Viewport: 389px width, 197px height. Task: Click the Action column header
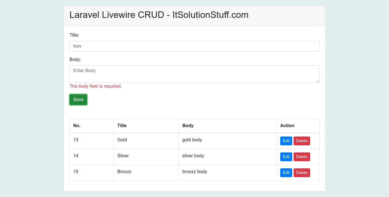point(287,125)
